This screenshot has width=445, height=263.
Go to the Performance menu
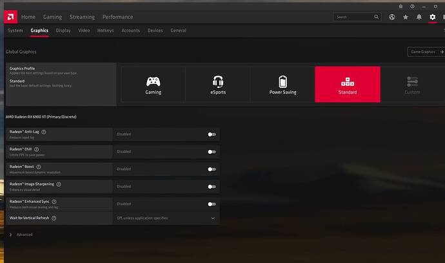click(118, 17)
